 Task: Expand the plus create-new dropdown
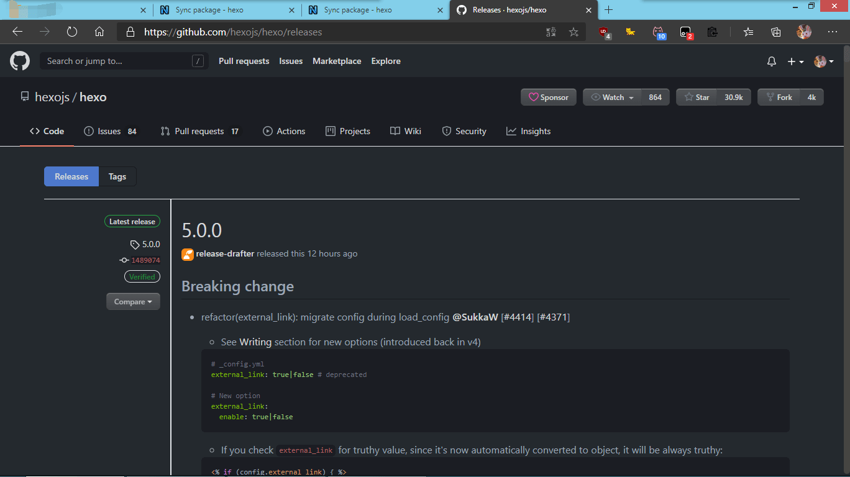(x=795, y=61)
